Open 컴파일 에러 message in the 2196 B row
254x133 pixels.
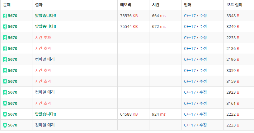45,59
